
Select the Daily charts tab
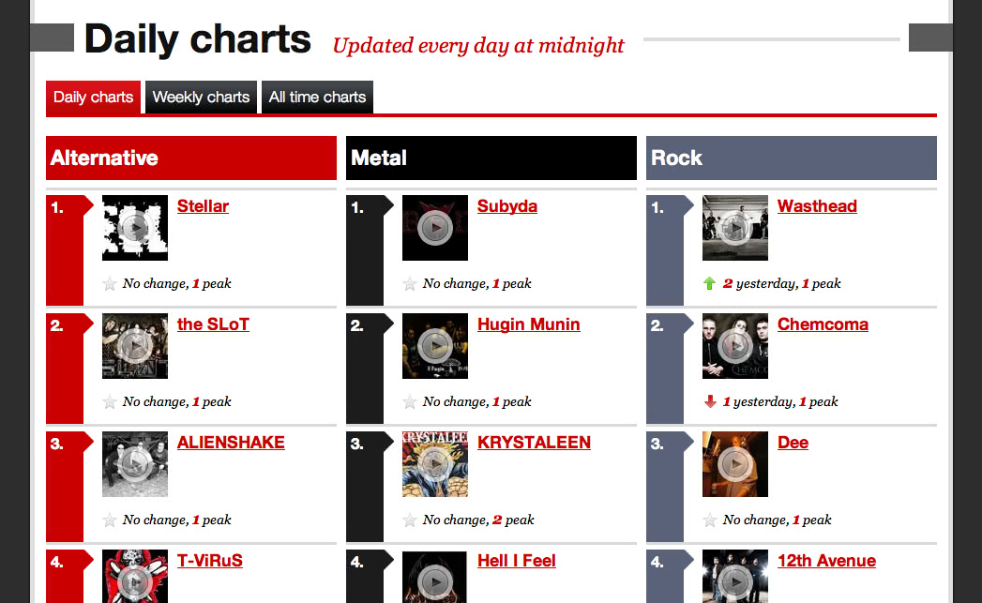tap(93, 97)
